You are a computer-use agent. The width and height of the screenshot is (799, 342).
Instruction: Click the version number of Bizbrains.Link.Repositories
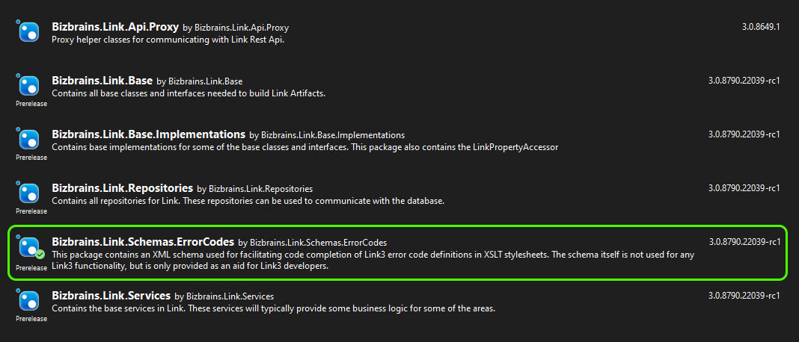click(x=744, y=188)
